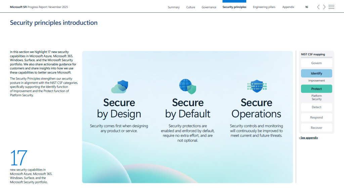The width and height of the screenshot is (344, 193).
Task: Click the next page arrow icon
Action: (x=324, y=7)
